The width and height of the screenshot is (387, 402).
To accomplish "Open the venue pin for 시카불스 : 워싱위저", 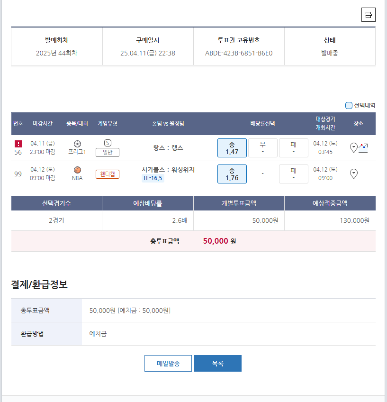I will point(353,174).
